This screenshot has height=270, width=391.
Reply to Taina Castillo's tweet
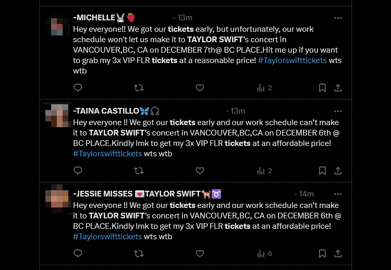tap(78, 170)
